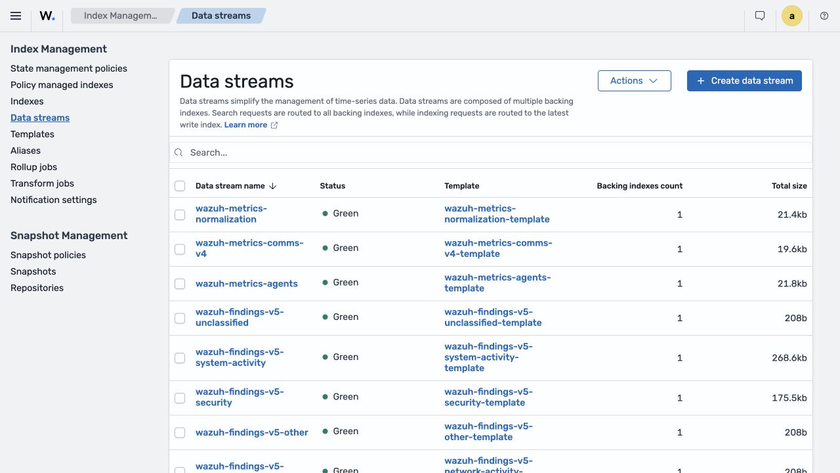Open the wazuh-findings-v5-unclassified-template link
The width and height of the screenshot is (840, 473).
tap(493, 317)
